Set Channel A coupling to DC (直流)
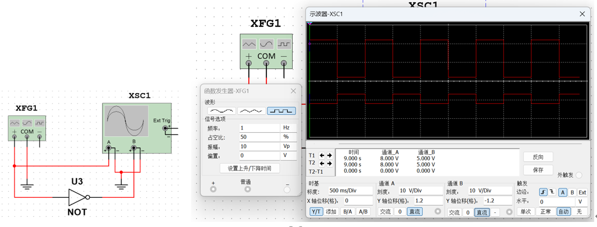The height and width of the screenshot is (227, 597). [415, 212]
